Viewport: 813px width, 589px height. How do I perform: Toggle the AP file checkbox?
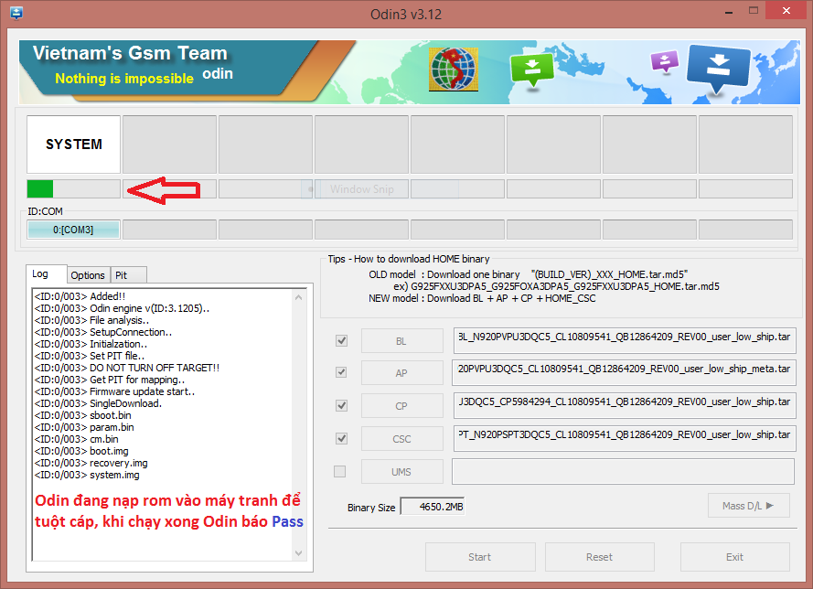341,372
